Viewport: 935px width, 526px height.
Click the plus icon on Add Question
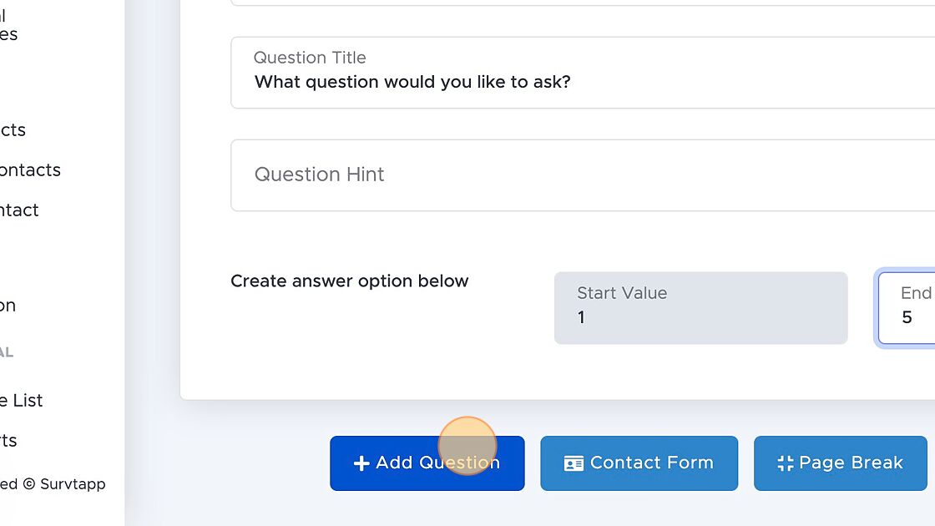[361, 463]
